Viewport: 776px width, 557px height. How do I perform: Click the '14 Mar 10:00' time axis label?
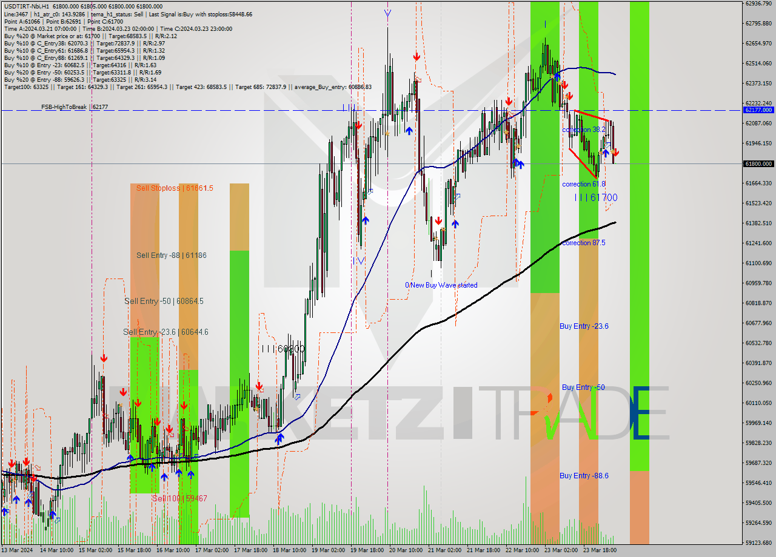point(56,550)
